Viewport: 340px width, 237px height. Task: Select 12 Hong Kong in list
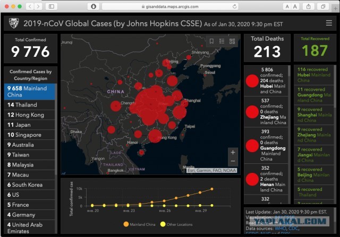[30, 115]
